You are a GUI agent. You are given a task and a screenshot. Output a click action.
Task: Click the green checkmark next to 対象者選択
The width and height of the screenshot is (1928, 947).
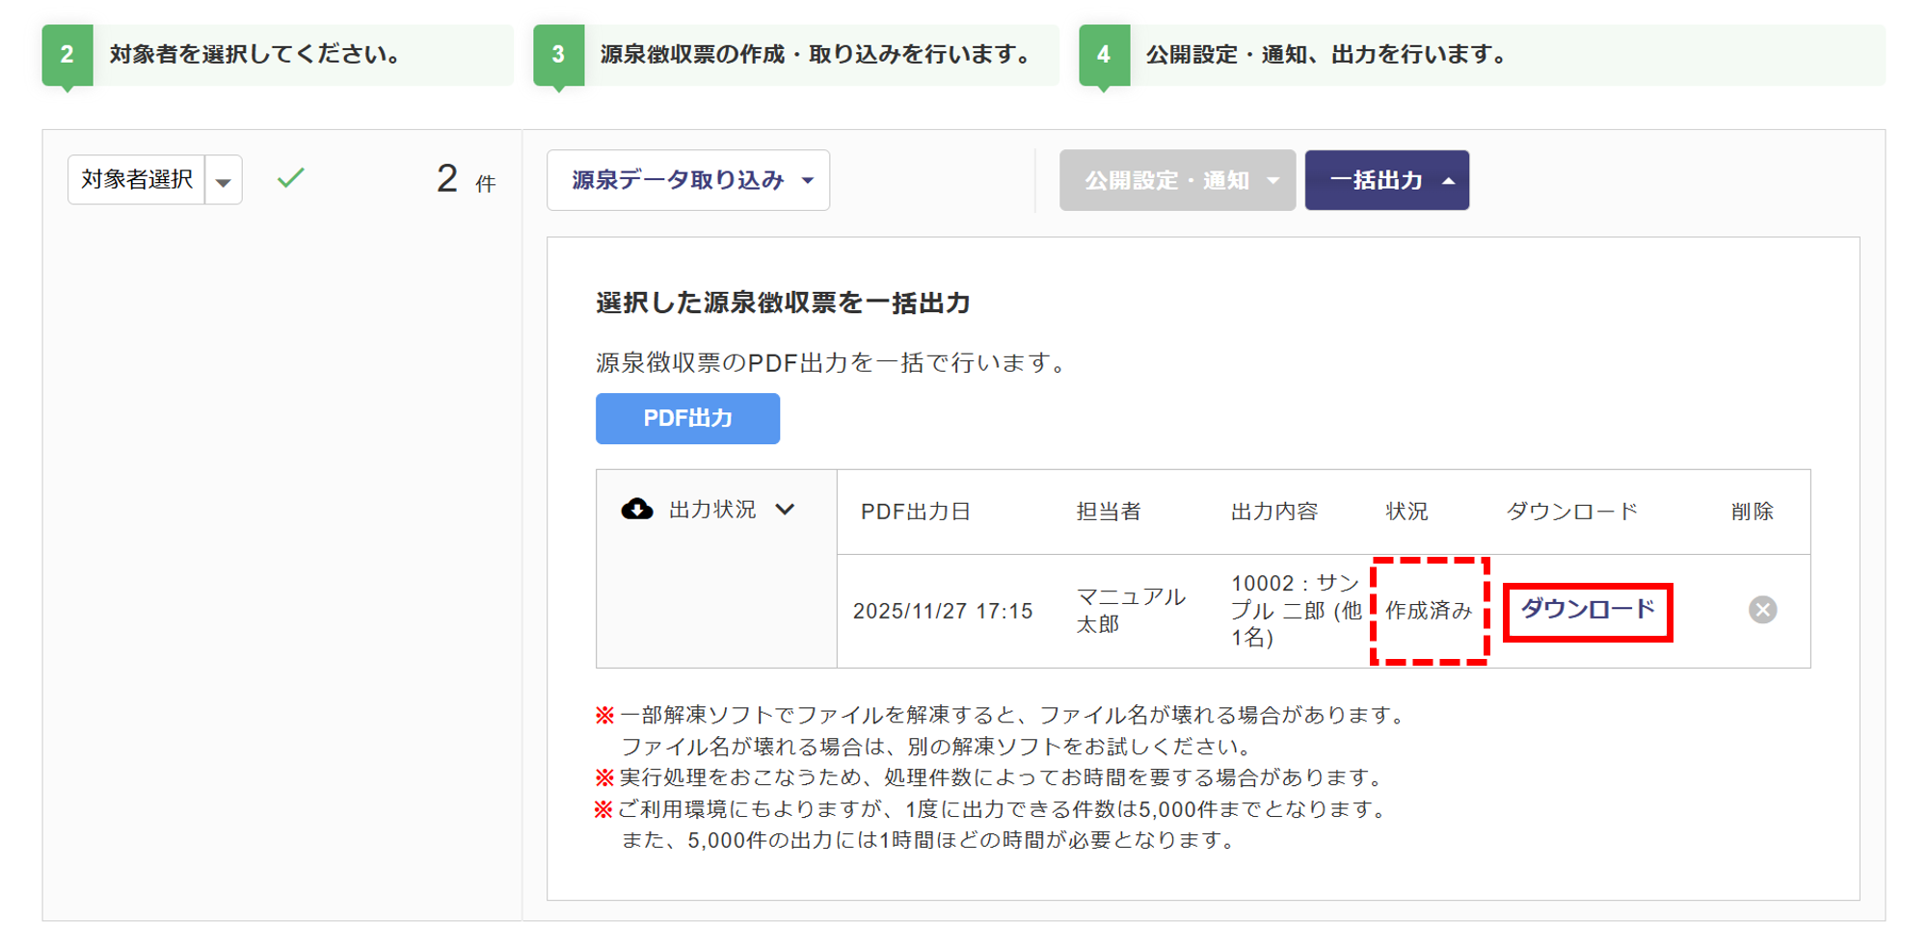click(290, 178)
